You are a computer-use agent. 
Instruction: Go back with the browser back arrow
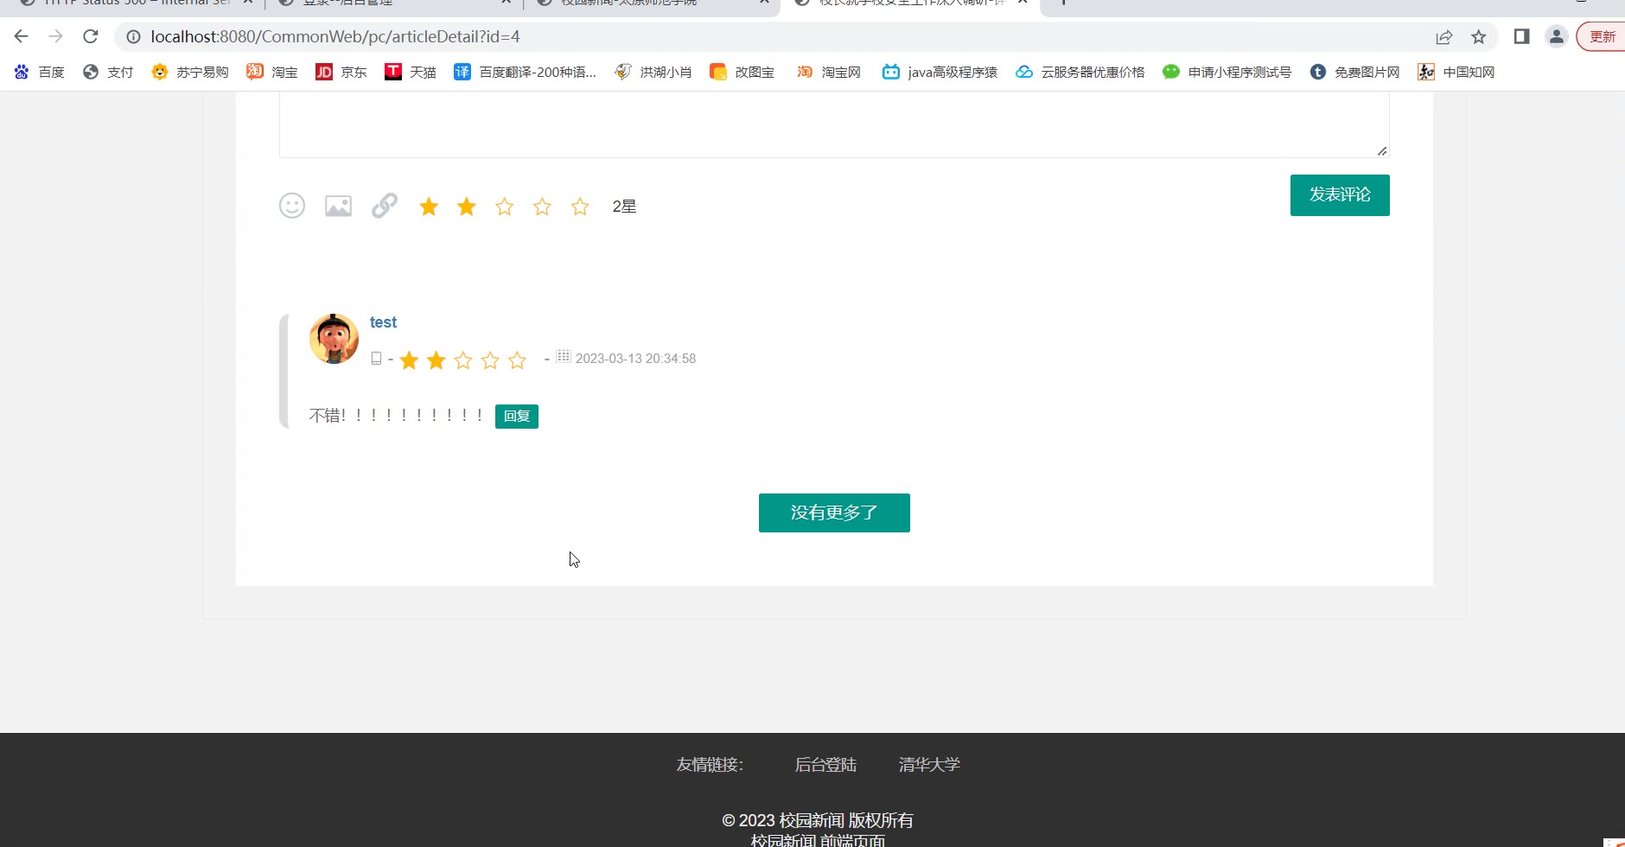pyautogui.click(x=22, y=36)
